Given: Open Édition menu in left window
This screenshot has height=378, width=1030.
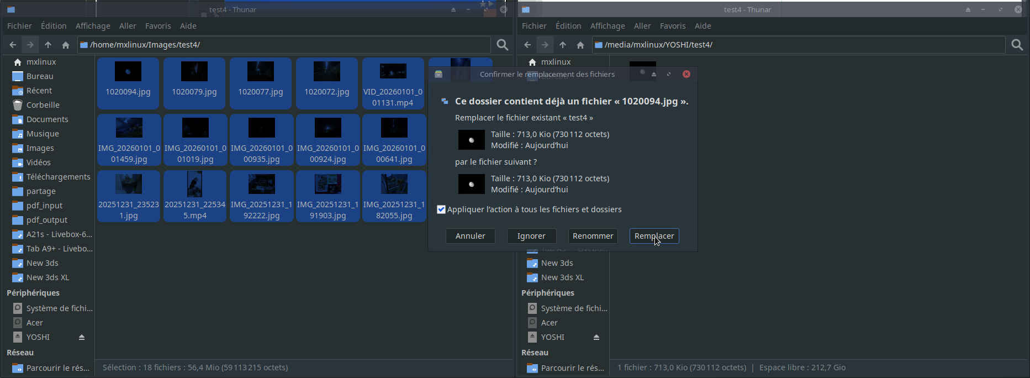Looking at the screenshot, I should 54,26.
